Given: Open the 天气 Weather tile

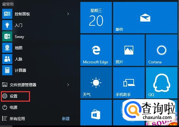Looking at the screenshot, I should click(x=96, y=83).
